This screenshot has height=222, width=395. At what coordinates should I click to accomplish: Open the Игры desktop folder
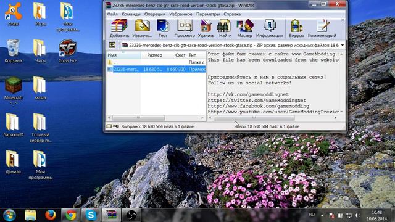point(40,14)
